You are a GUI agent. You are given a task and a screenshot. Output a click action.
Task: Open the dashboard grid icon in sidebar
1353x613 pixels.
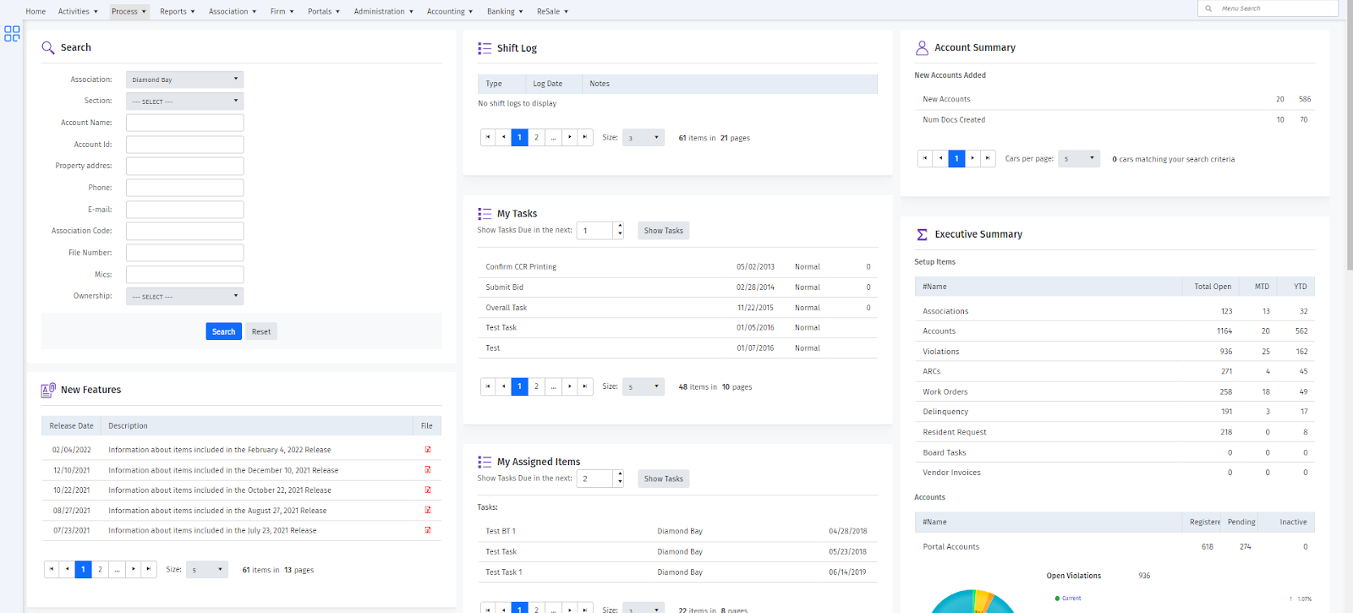12,34
